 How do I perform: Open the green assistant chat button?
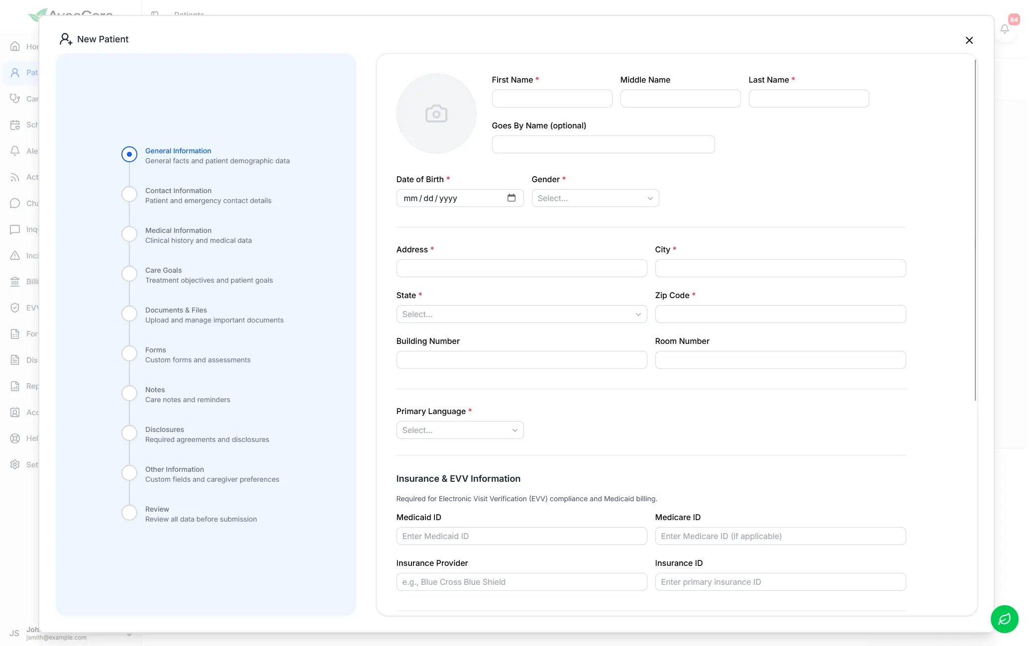[1004, 619]
